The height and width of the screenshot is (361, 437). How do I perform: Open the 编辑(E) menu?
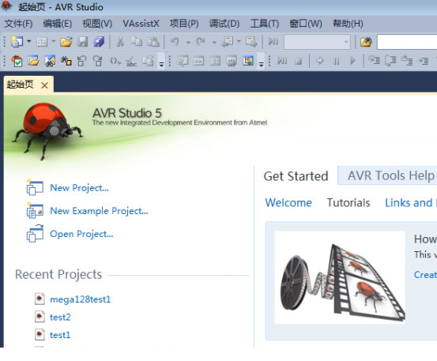(58, 24)
